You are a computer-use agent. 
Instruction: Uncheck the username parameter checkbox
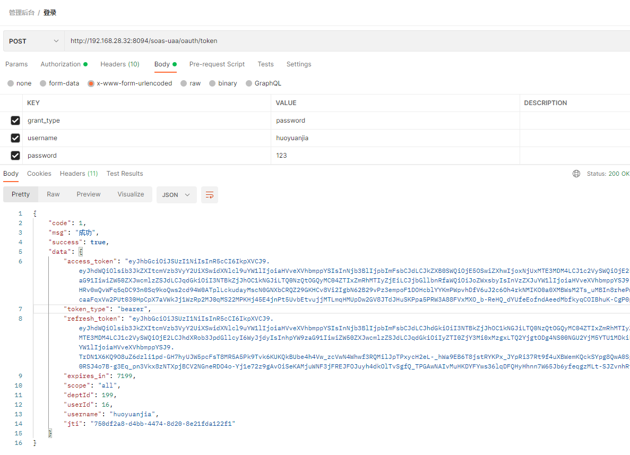[15, 138]
